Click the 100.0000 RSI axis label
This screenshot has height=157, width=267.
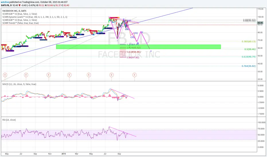[261, 122]
